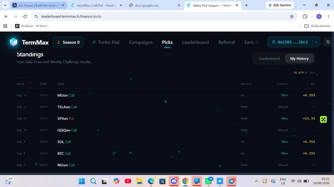The image size is (334, 187).
Task: Click the Ask Gemini button
Action: click(279, 5)
